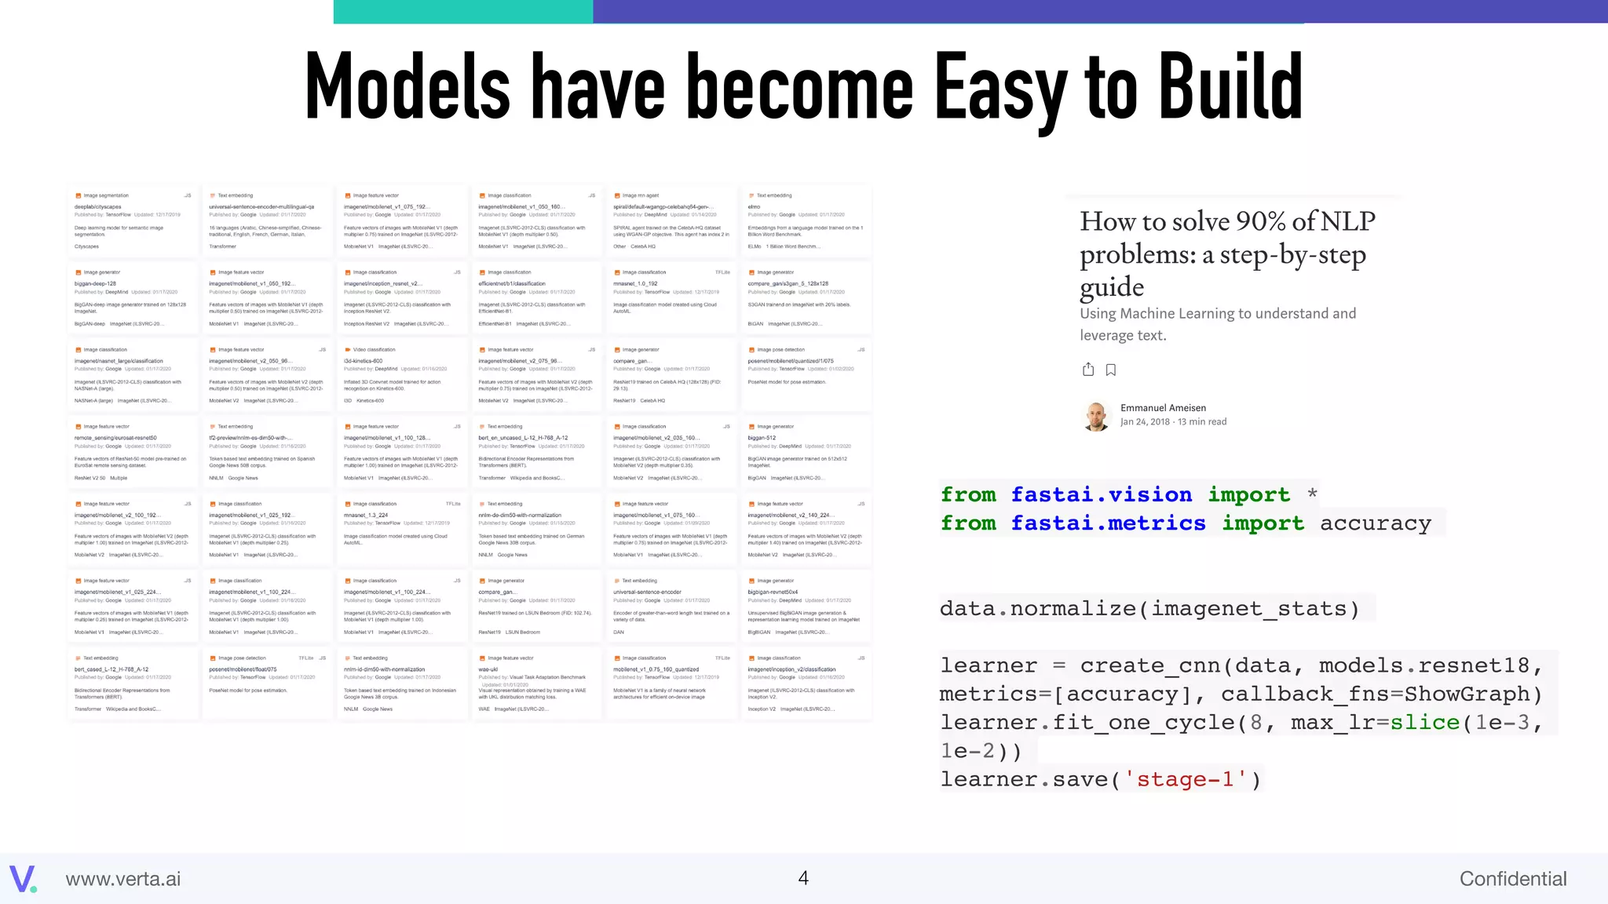Click the code line 'from fastai.metrics import accuracy'
The image size is (1608, 904).
[1186, 523]
